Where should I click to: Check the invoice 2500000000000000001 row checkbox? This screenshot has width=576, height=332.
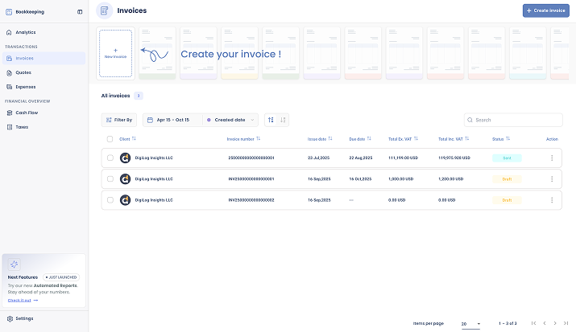(110, 158)
